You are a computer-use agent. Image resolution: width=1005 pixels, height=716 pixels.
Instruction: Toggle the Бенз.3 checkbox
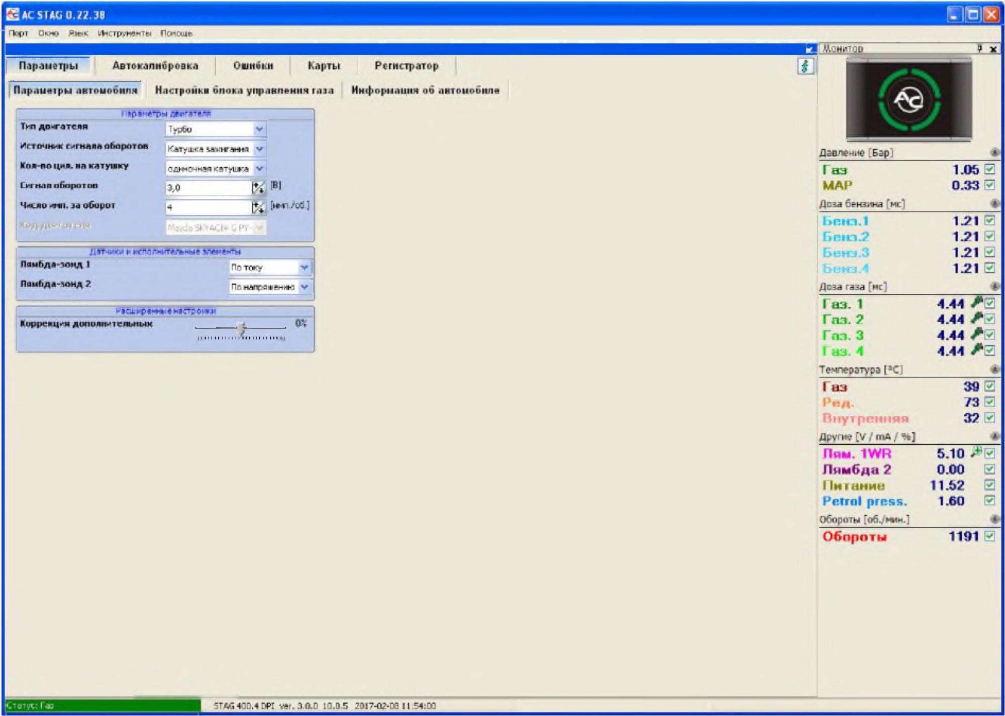pos(990,252)
